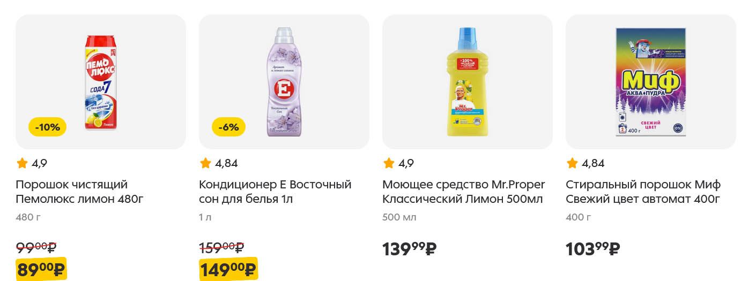Open the Кондиционер Е bottle image
Viewport: 756px width, 281px height.
pos(284,82)
